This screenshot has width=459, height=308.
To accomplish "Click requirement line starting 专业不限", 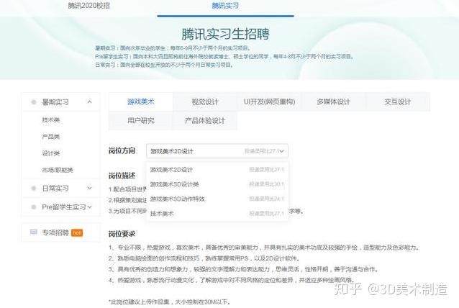I will 264,248.
